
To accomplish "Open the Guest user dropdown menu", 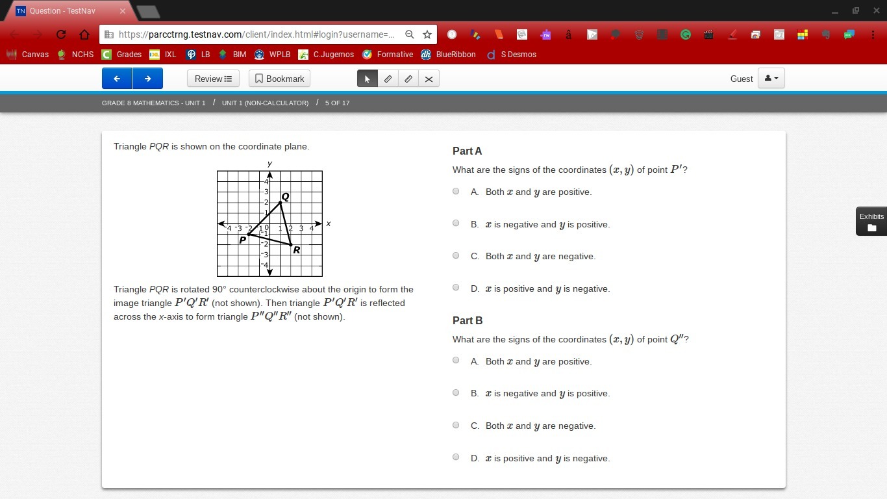I will pos(771,79).
